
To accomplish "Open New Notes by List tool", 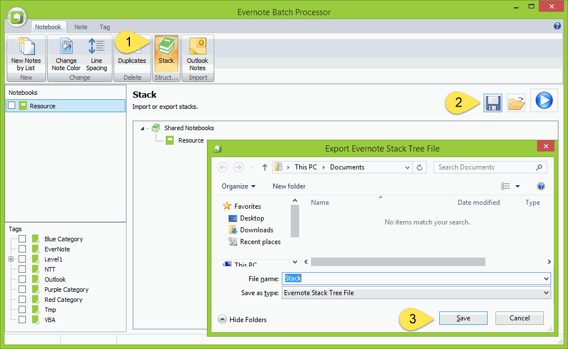I will (x=26, y=54).
